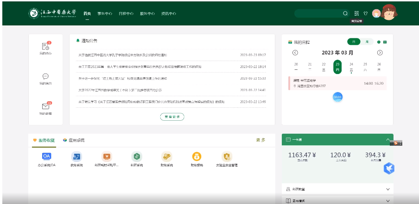Switch schedule to 月 month view
Viewport: 419px width, 204px height.
[354, 42]
